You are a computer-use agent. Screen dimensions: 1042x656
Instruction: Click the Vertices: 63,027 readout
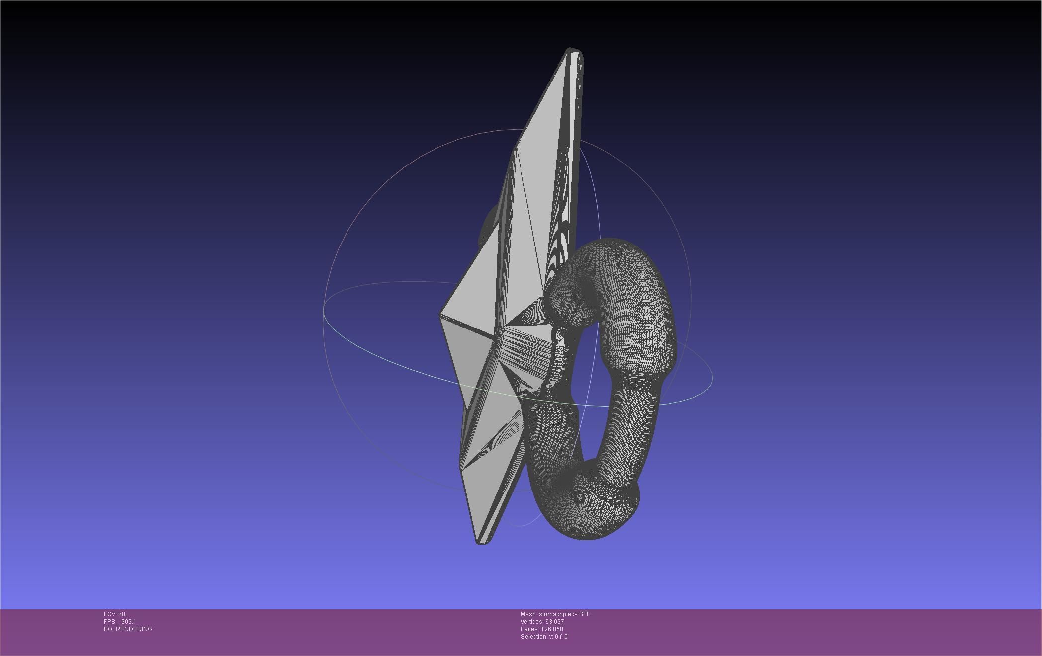click(x=542, y=622)
